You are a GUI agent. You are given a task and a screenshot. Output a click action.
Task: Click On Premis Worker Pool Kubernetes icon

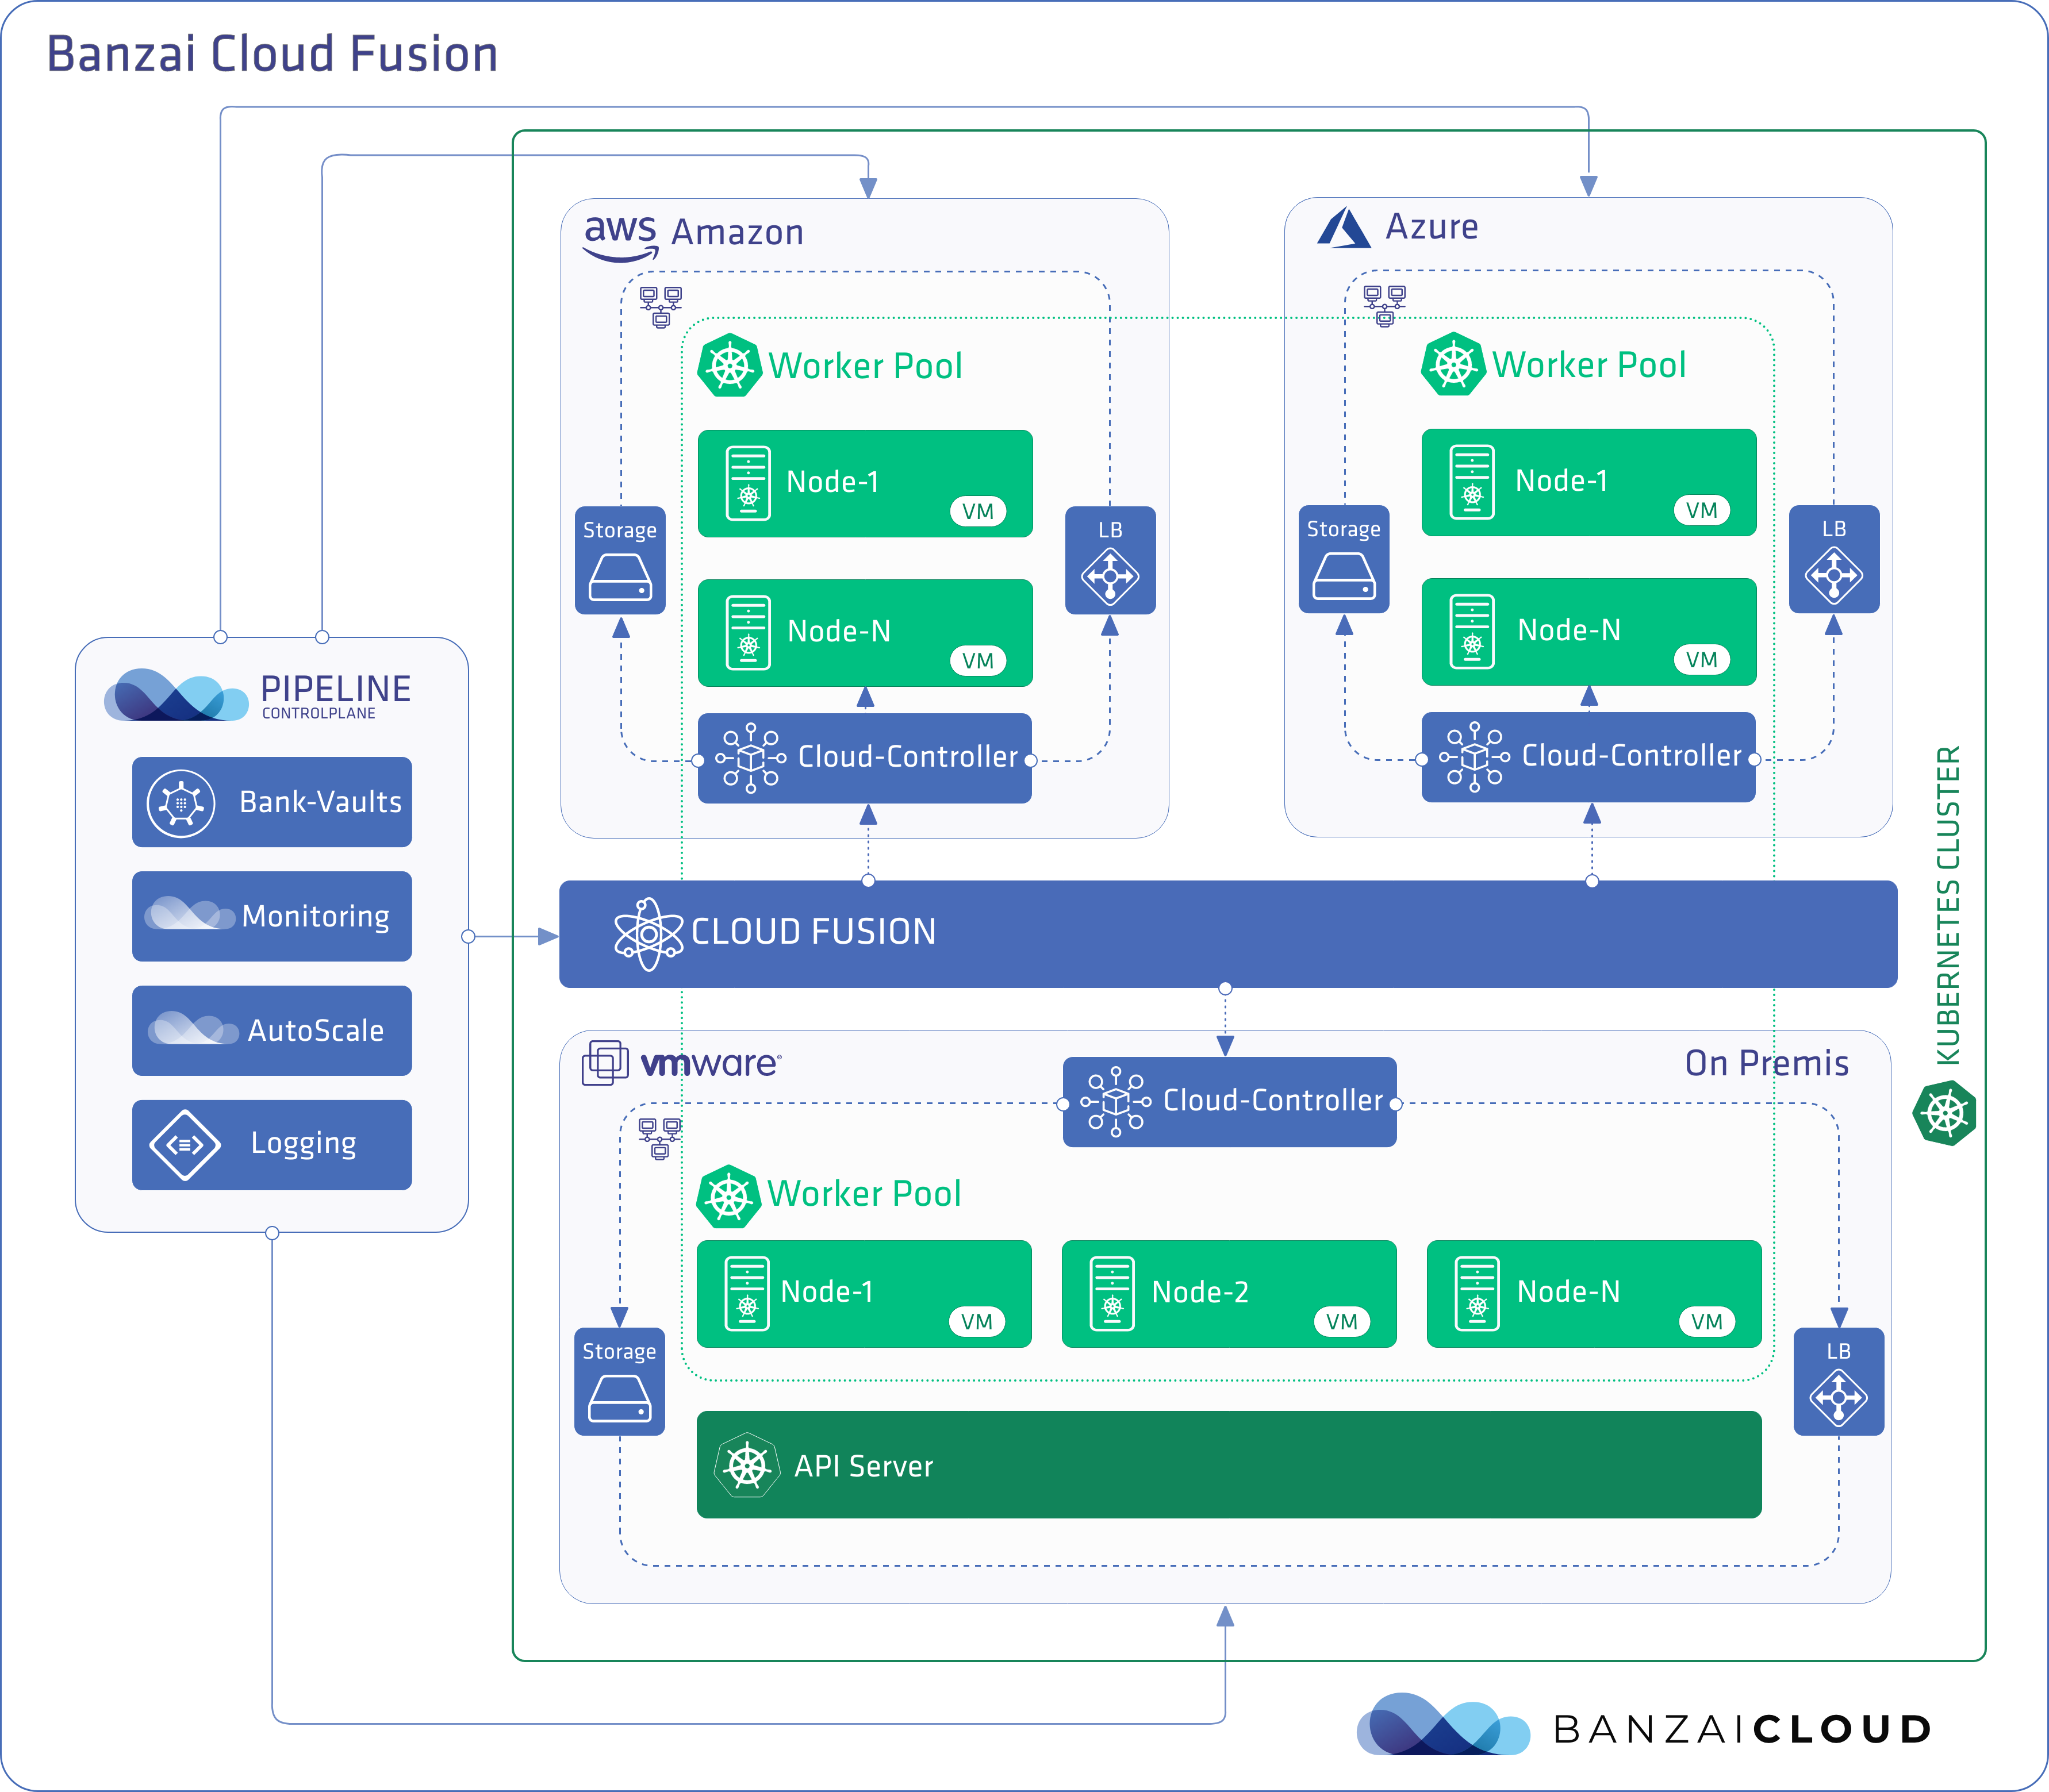728,1196
